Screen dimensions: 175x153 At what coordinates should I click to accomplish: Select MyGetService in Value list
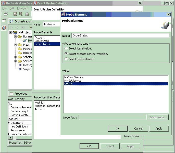click(x=116, y=81)
